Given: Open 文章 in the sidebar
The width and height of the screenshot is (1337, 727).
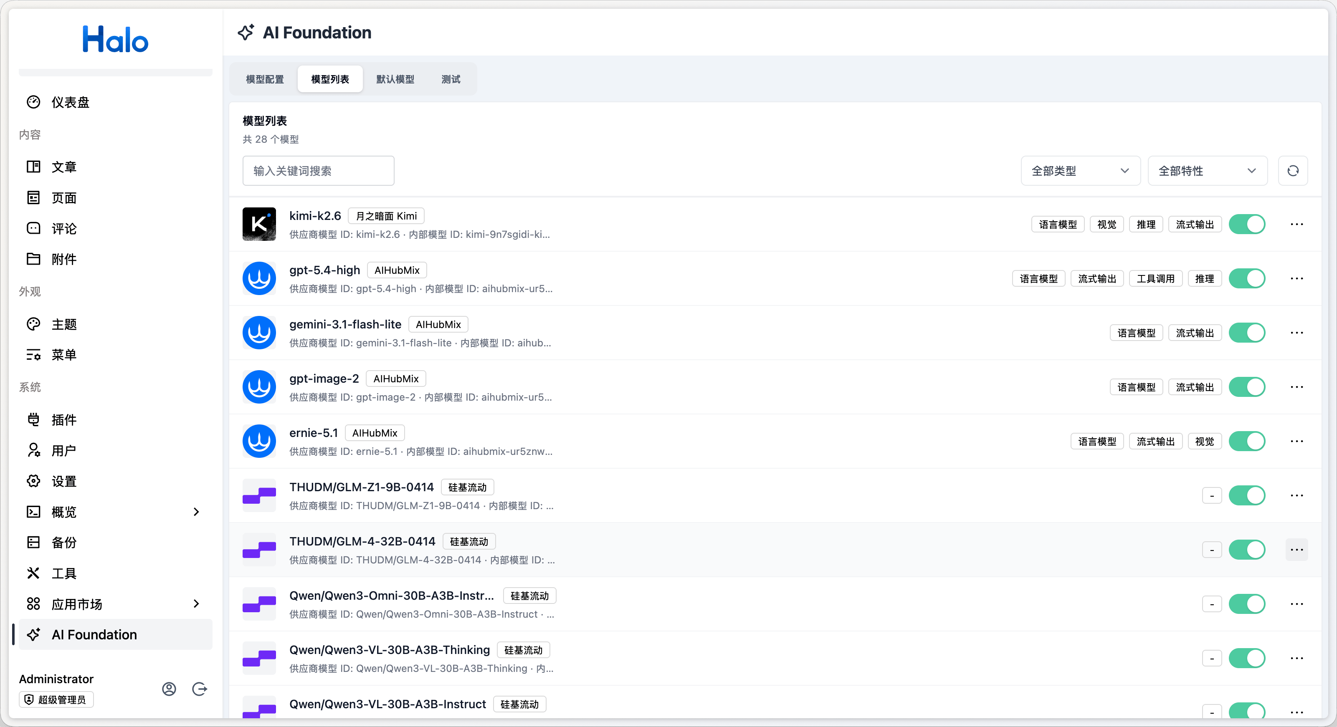Looking at the screenshot, I should (115, 167).
